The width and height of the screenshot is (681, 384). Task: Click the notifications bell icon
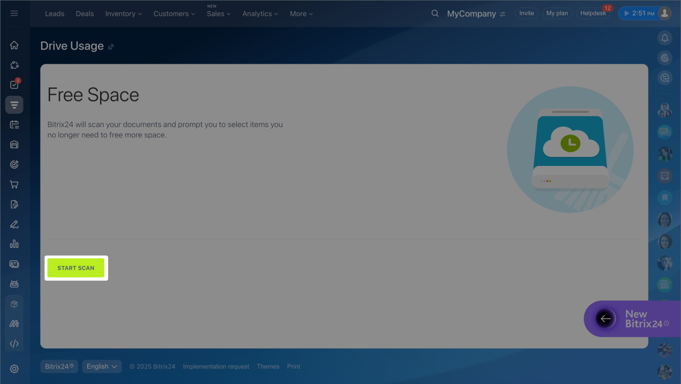(x=665, y=38)
